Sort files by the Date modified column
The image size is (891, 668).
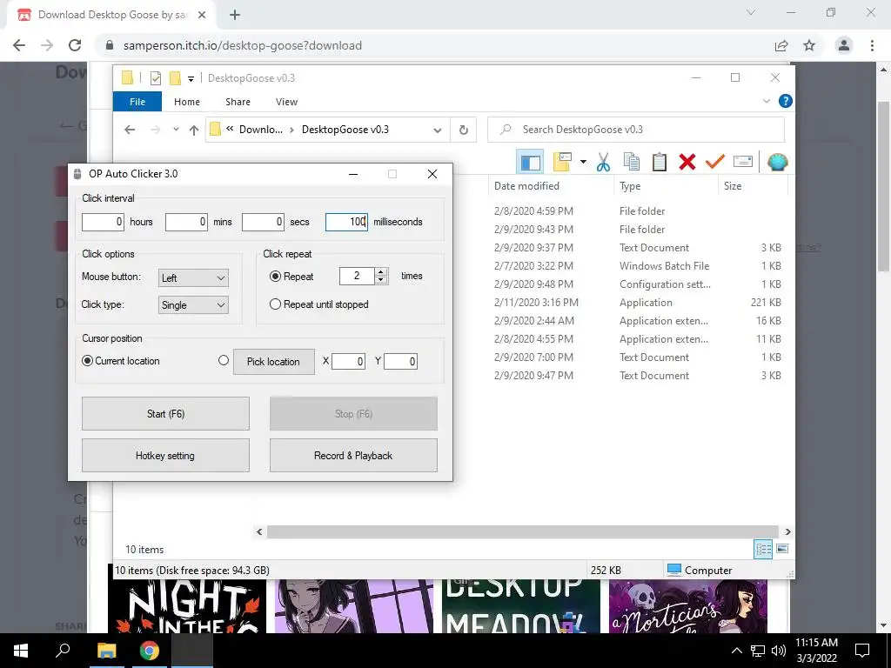(x=526, y=186)
